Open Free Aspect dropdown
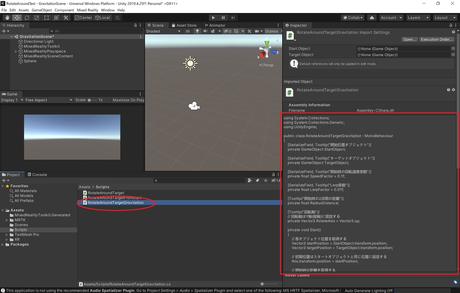This screenshot has width=460, height=293. [x=49, y=100]
